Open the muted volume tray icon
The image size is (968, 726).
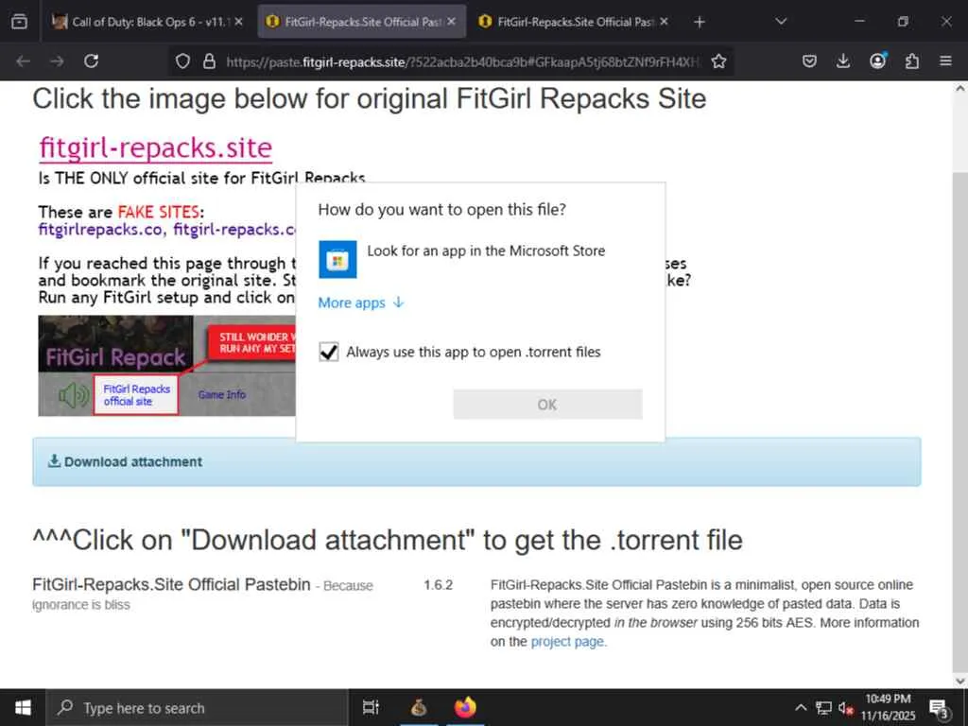pyautogui.click(x=846, y=708)
